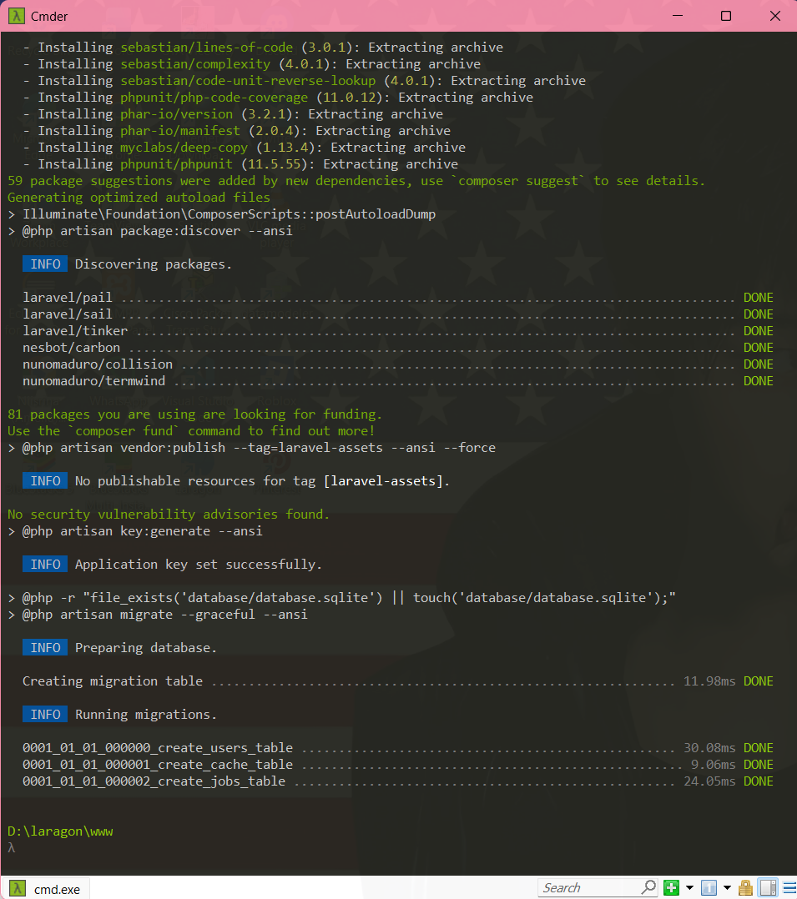The height and width of the screenshot is (899, 797).
Task: Click the 'package:discover --ansi' command line
Action: pos(149,230)
